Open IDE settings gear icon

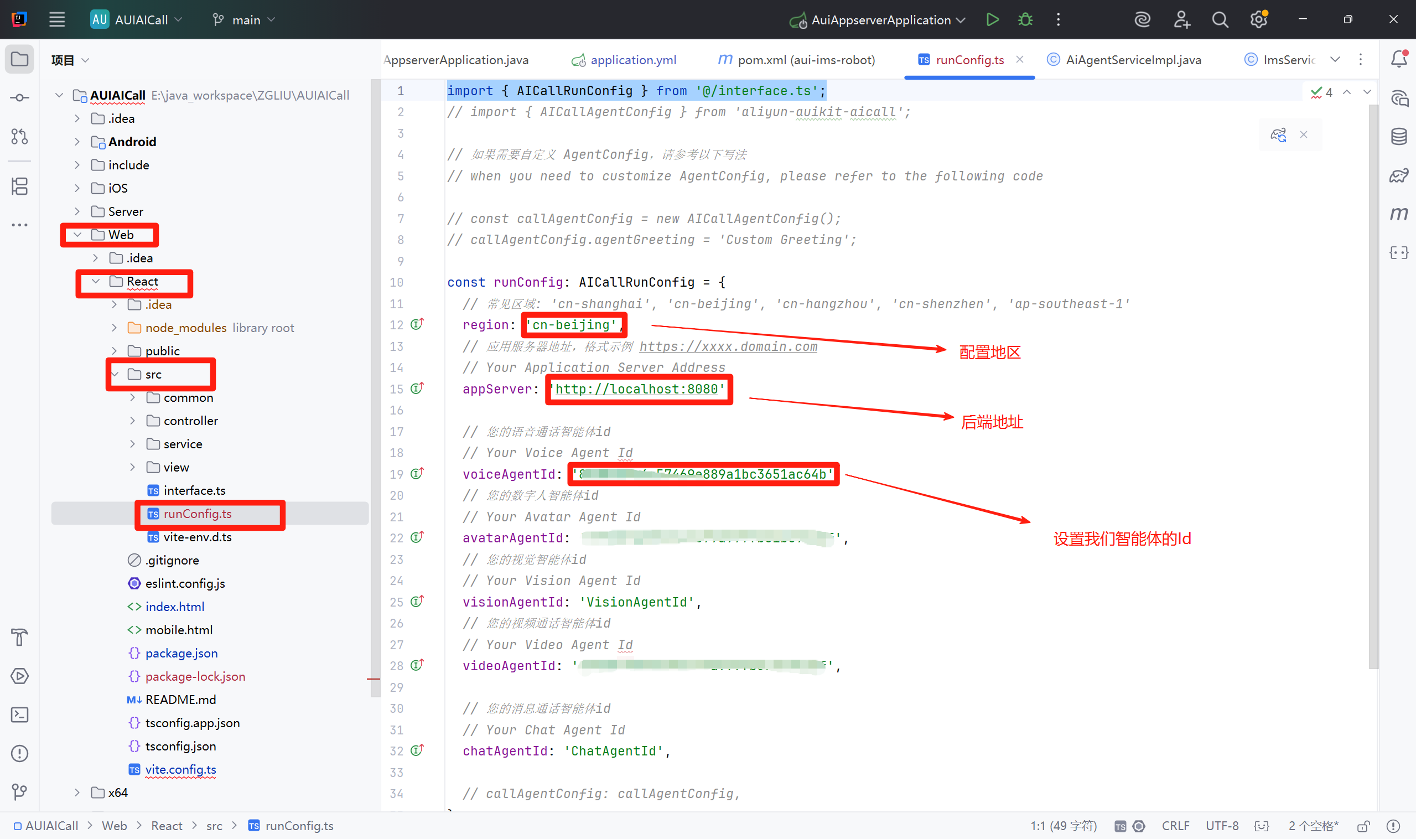point(1258,20)
